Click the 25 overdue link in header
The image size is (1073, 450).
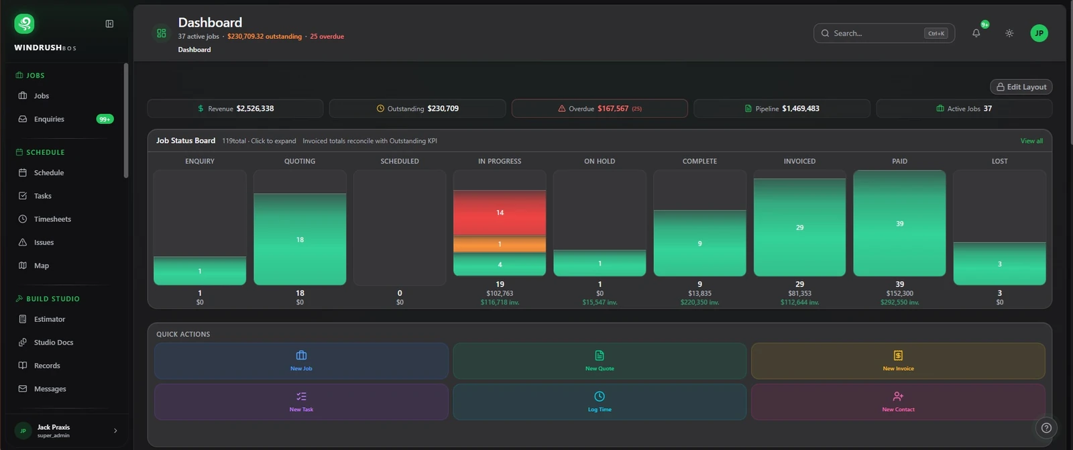pos(327,37)
